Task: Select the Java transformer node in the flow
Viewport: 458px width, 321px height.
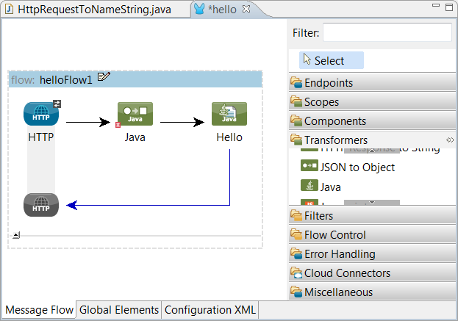Action: 135,114
